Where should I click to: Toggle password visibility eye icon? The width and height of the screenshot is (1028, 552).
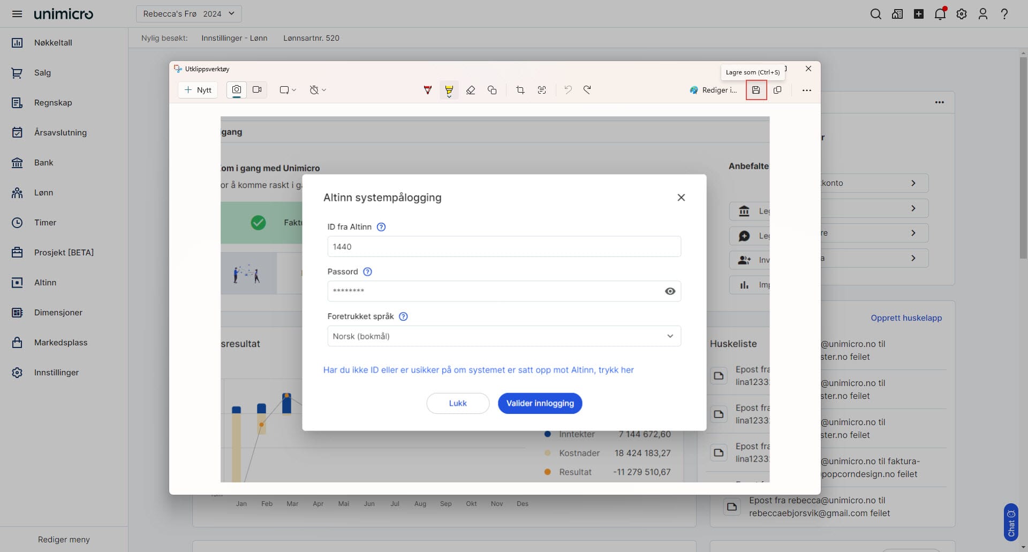pyautogui.click(x=670, y=291)
